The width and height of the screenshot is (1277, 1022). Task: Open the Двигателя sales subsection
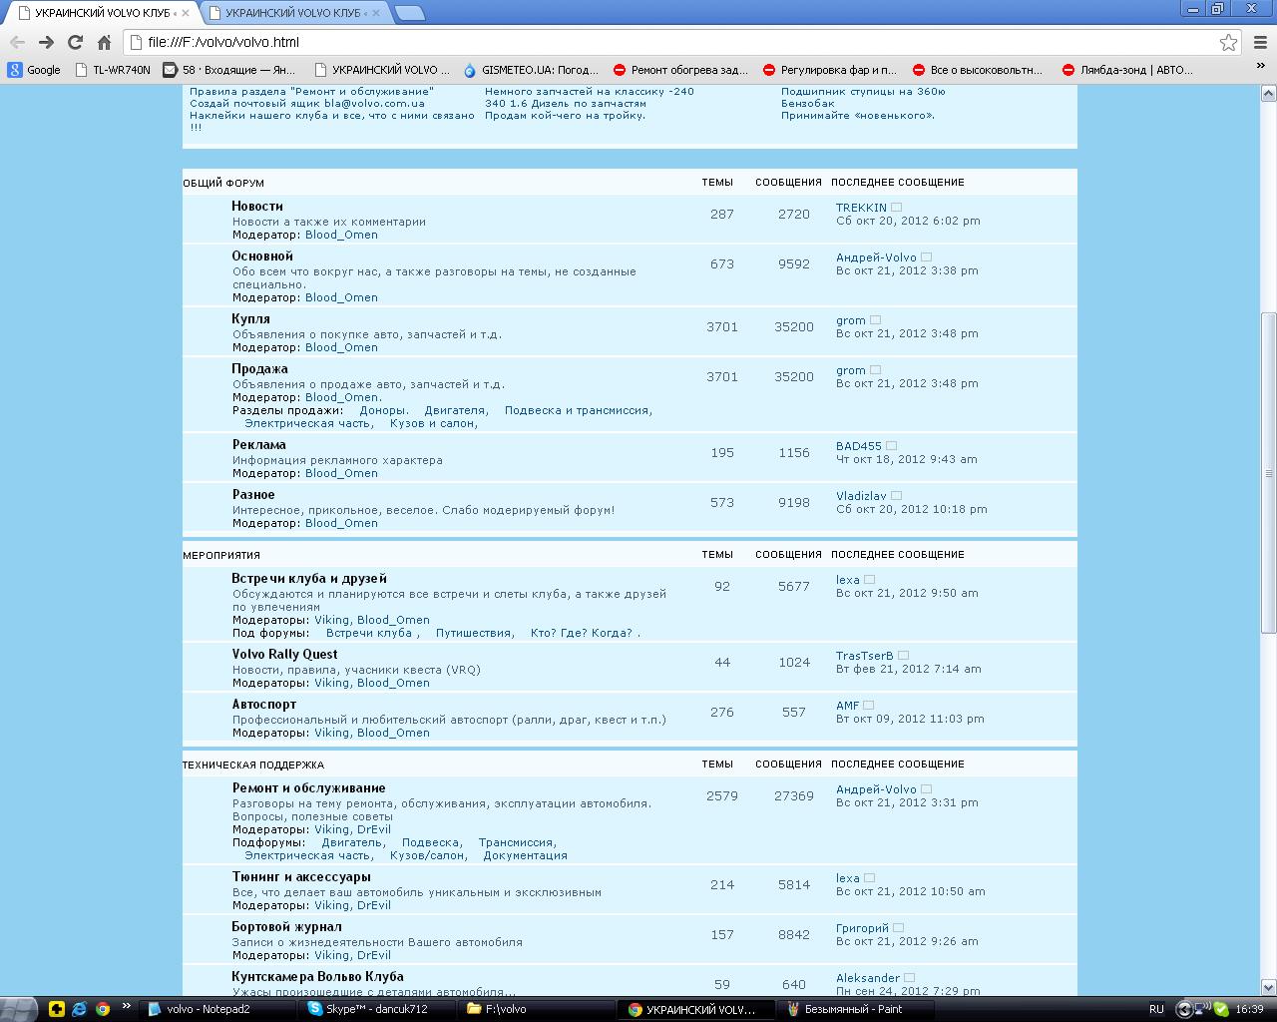pos(454,410)
